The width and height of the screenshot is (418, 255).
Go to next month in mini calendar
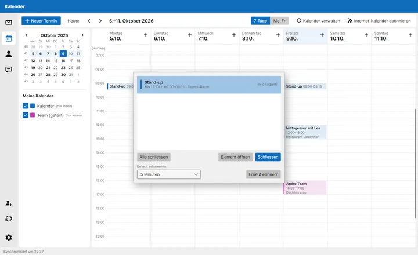pyautogui.click(x=82, y=35)
